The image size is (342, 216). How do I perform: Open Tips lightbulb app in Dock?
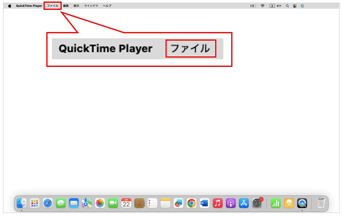click(289, 203)
